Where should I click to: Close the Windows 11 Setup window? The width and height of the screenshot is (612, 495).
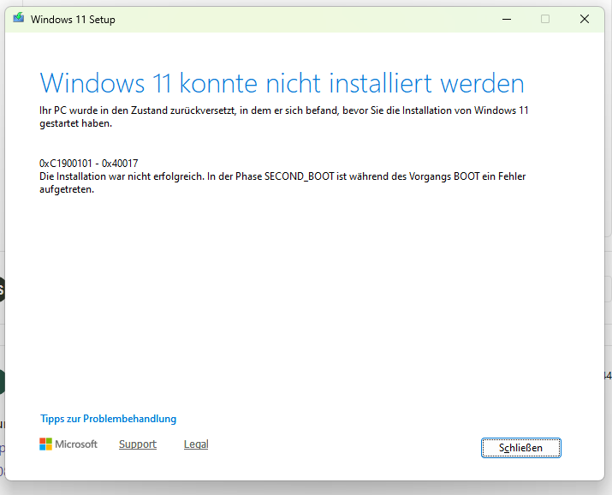tap(585, 19)
